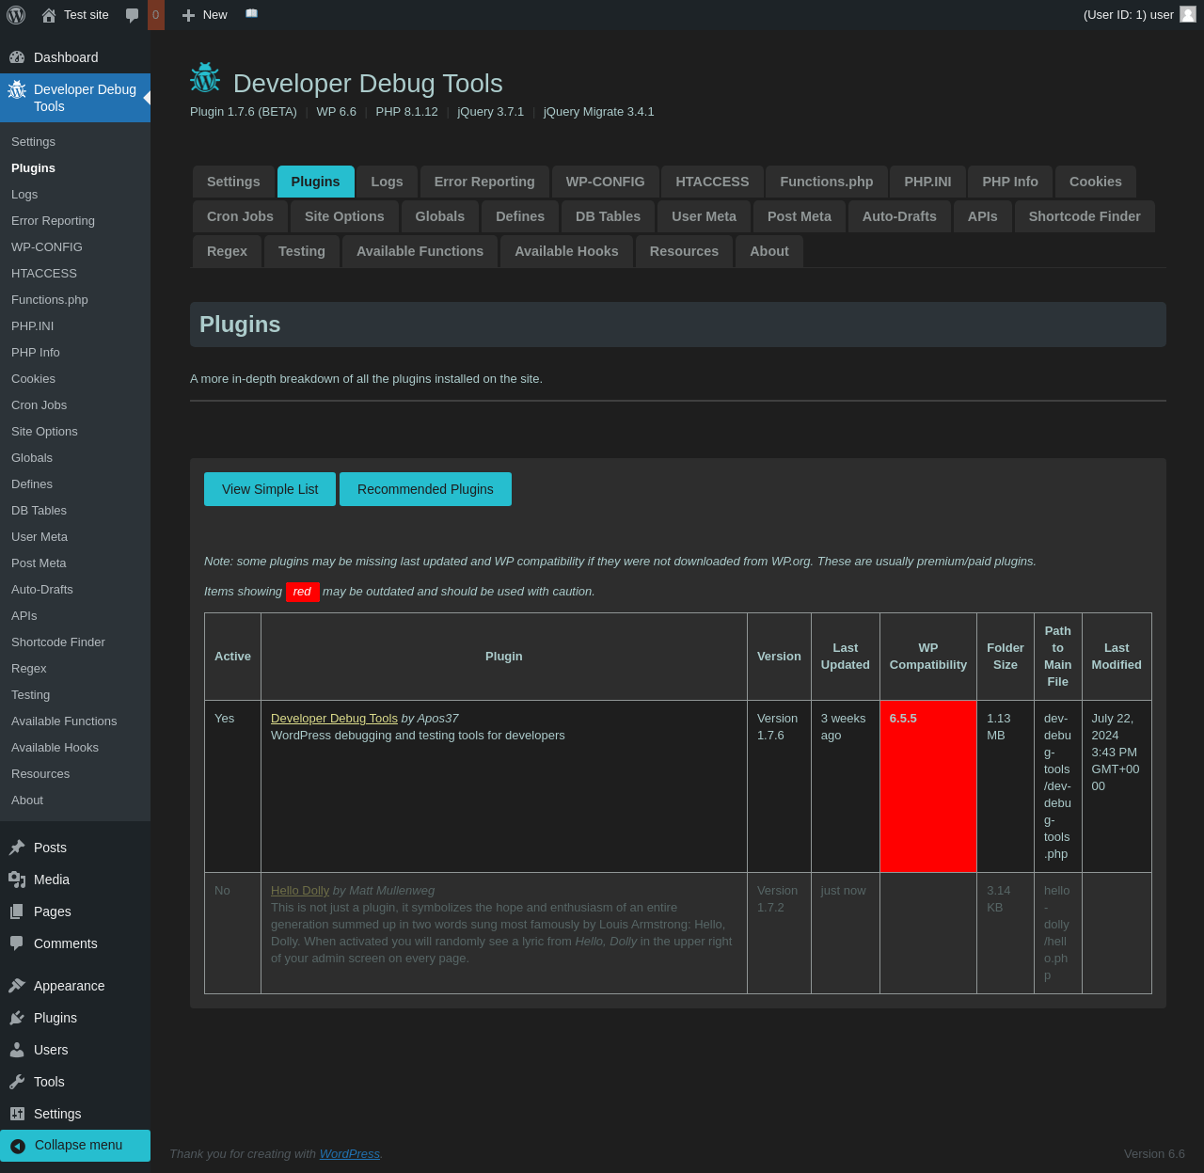The image size is (1204, 1173).
Task: Open Tools via the wrench icon
Action: (17, 1082)
